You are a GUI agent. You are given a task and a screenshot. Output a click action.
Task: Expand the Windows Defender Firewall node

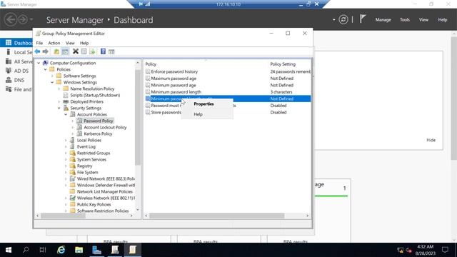click(x=66, y=185)
